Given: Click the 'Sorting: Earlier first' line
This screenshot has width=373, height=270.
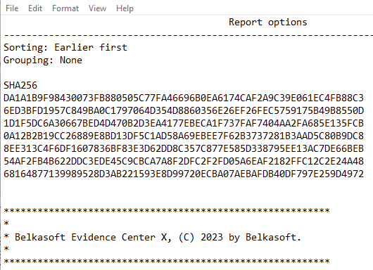Looking at the screenshot, I should point(65,47).
